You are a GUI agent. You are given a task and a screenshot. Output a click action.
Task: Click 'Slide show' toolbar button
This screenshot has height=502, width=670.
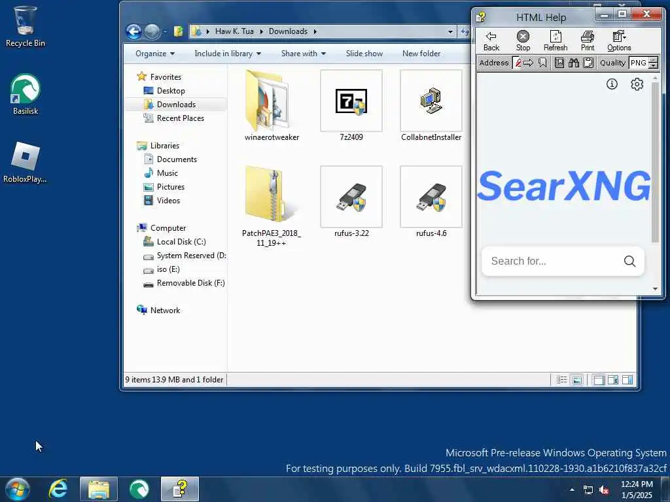(x=364, y=54)
